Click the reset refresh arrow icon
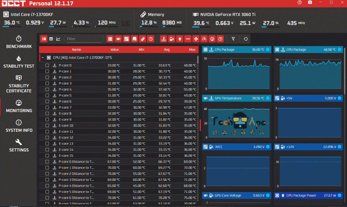 [246, 39]
